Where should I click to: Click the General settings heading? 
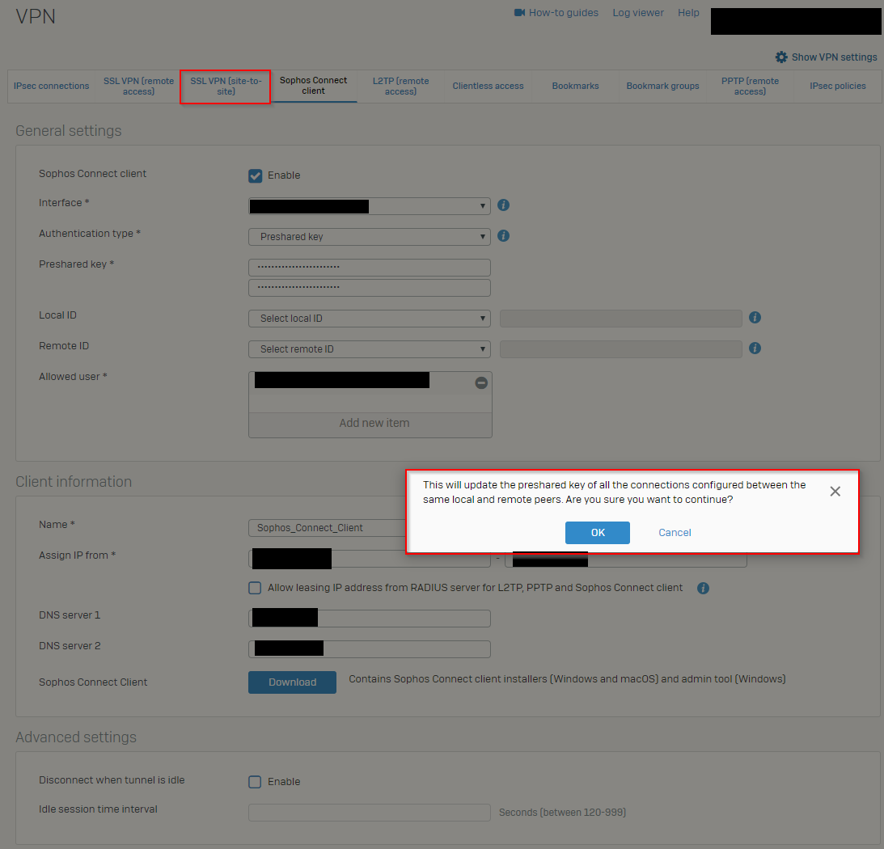[69, 131]
